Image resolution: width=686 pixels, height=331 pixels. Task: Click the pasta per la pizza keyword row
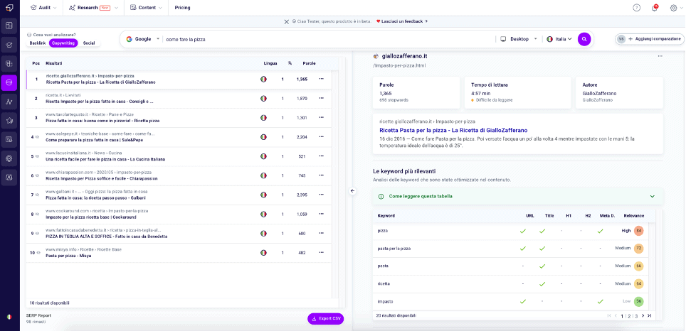pos(510,249)
